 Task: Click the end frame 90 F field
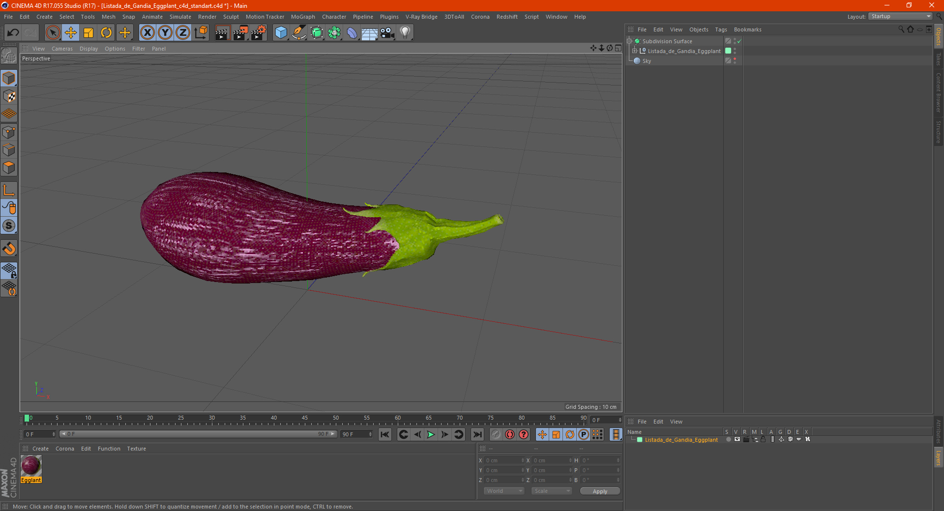[x=356, y=434]
